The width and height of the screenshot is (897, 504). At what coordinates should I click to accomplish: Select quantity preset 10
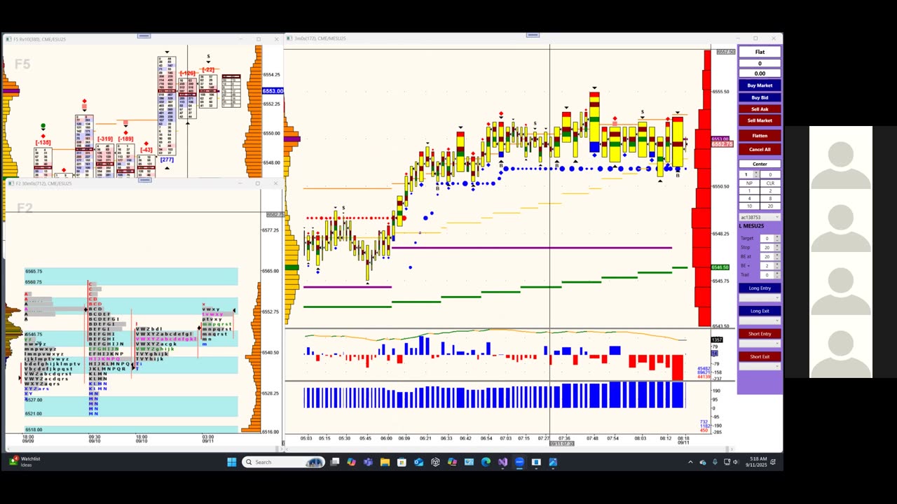(749, 206)
